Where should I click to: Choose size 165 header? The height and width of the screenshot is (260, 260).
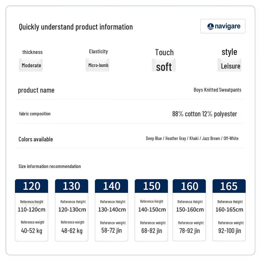[229, 186]
